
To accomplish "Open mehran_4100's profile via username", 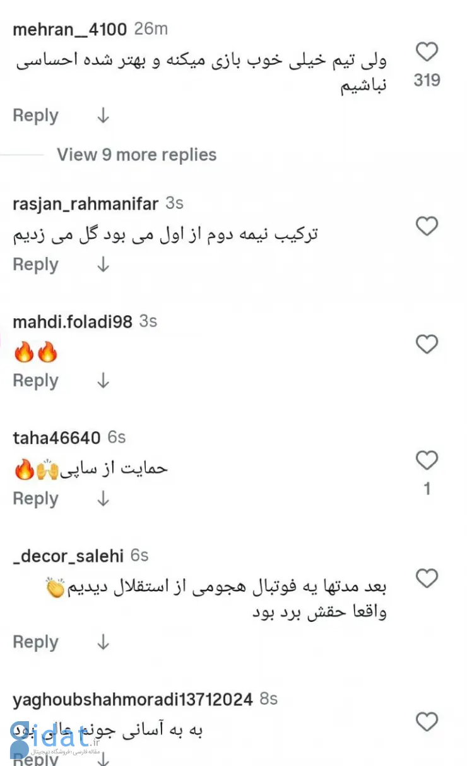I will [69, 29].
